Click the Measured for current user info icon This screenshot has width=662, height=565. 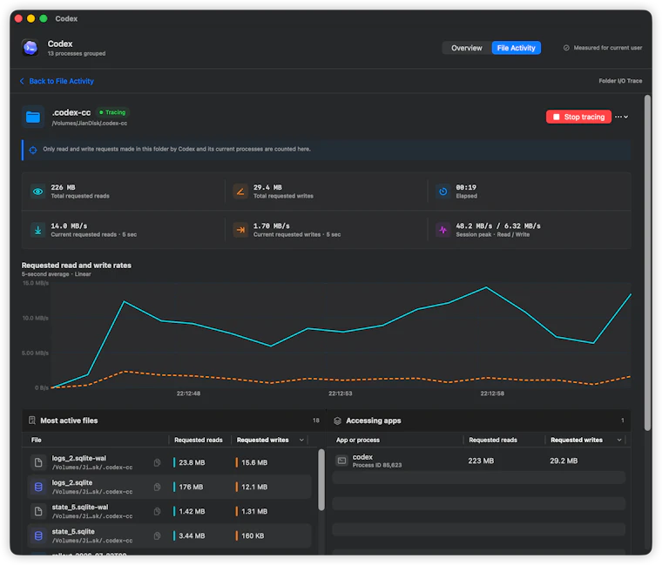pos(566,48)
